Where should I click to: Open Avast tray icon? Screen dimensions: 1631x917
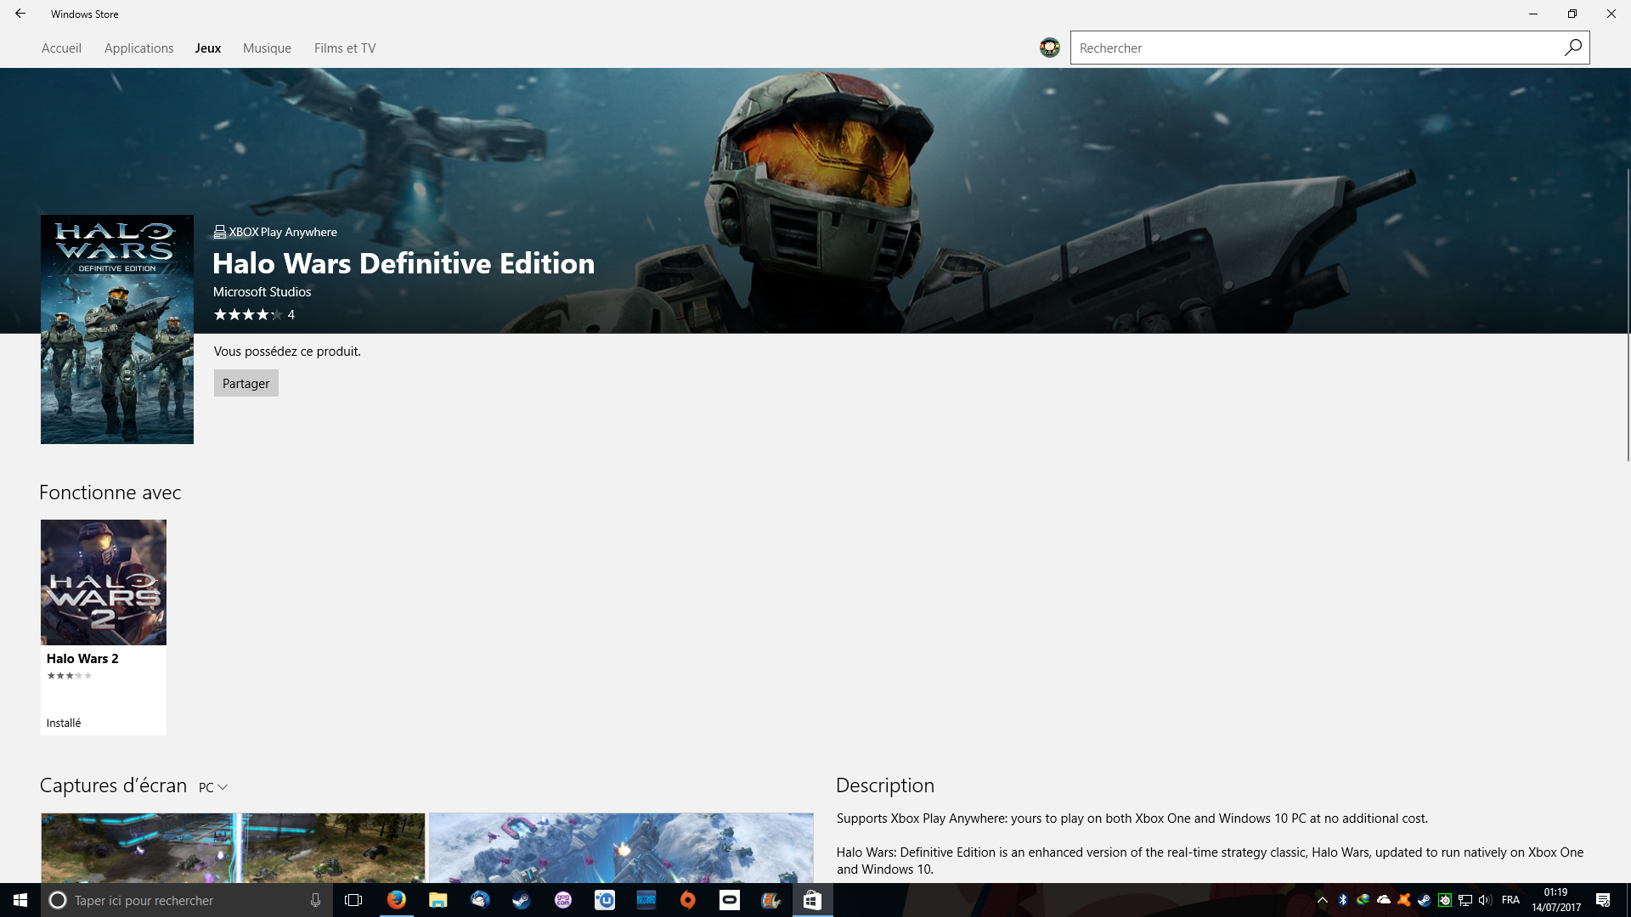click(x=1404, y=900)
